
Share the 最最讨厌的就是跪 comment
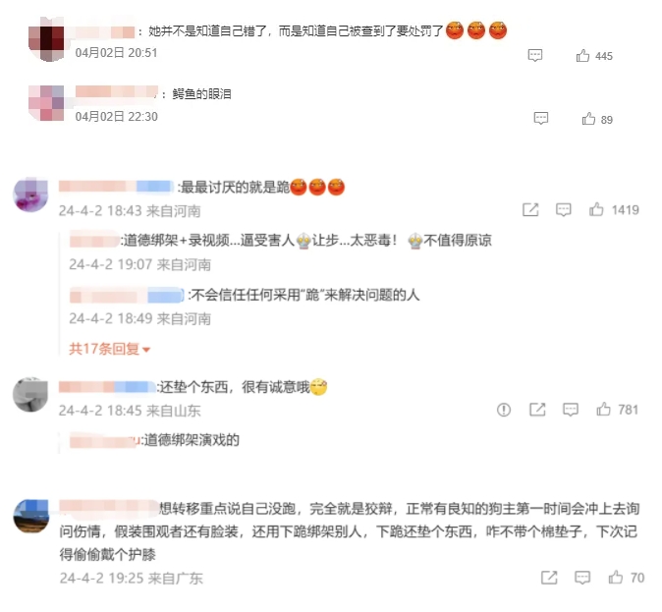[x=530, y=209]
